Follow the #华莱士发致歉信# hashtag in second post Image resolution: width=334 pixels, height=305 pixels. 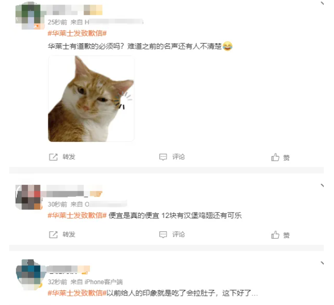coord(77,216)
